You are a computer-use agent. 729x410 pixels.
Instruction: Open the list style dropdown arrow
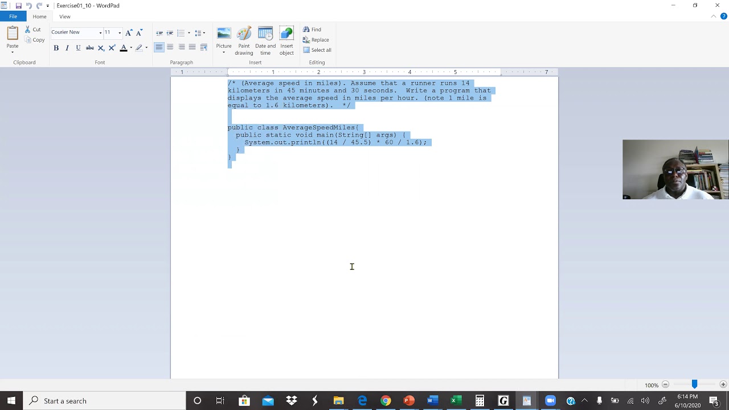pyautogui.click(x=189, y=33)
